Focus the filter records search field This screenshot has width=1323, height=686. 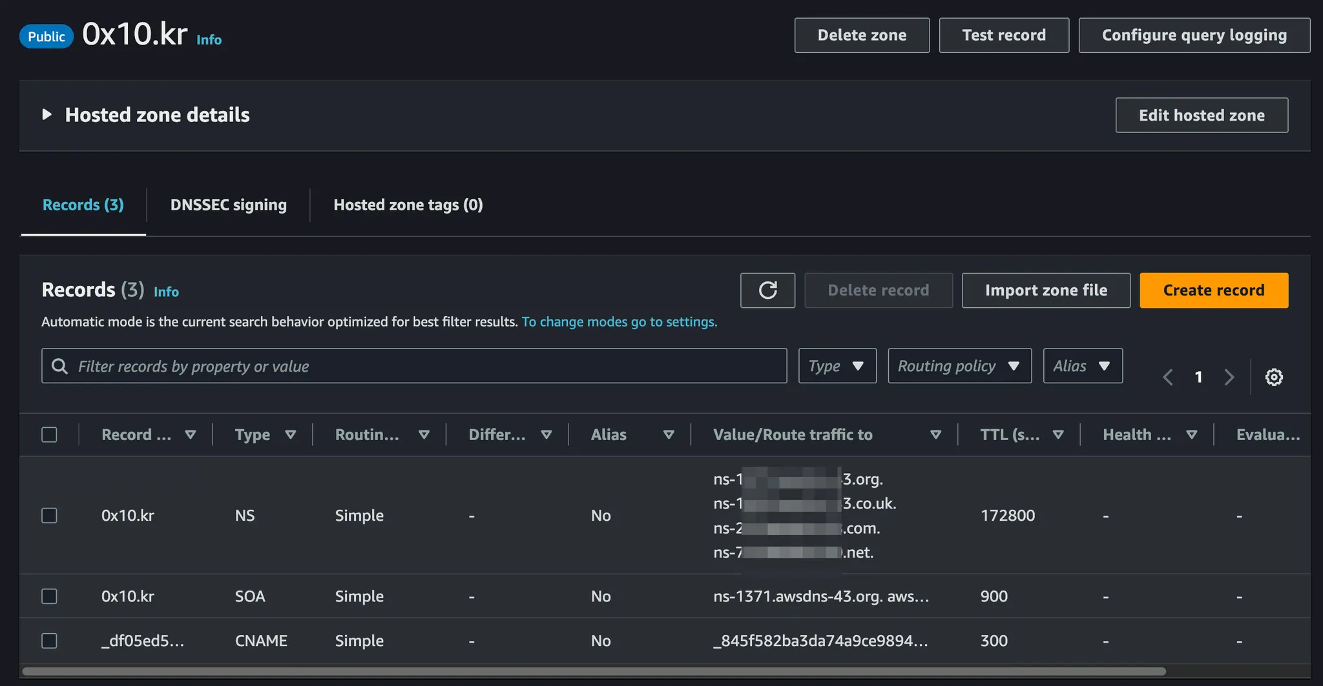tap(413, 366)
